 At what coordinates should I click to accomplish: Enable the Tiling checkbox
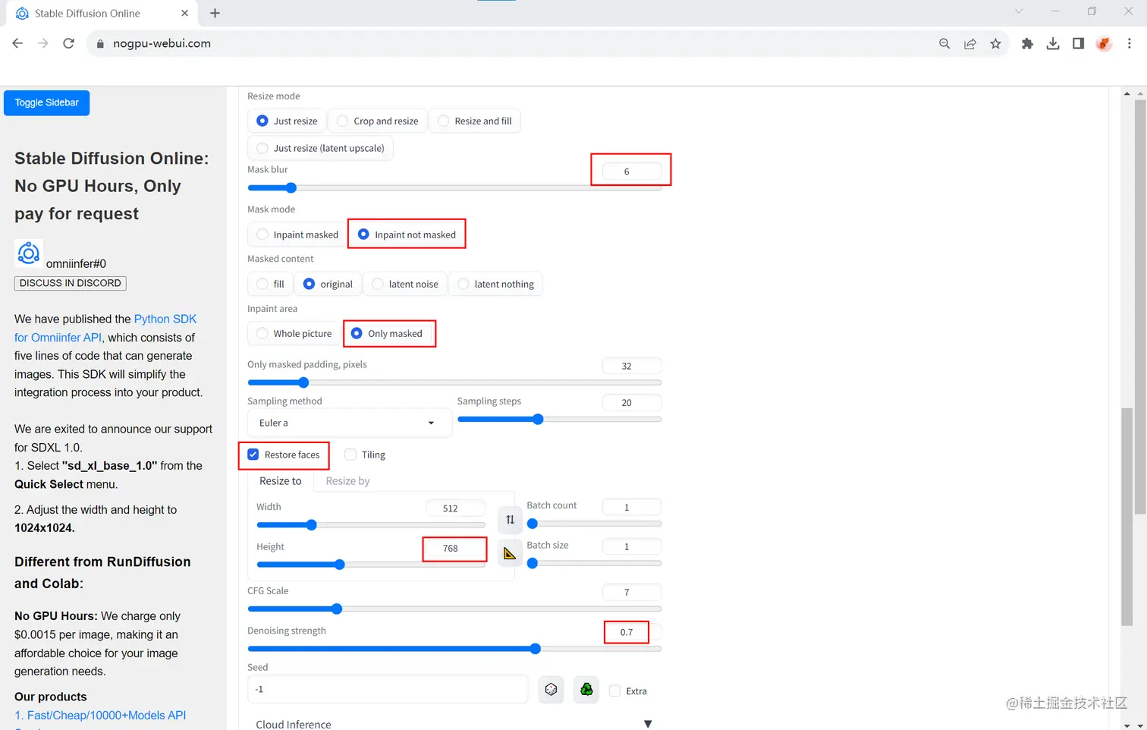pyautogui.click(x=350, y=455)
